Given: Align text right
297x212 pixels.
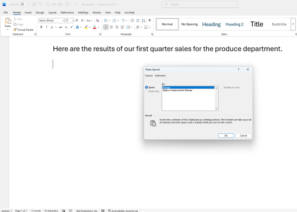Looking at the screenshot, I should pyautogui.click(x=117, y=27).
